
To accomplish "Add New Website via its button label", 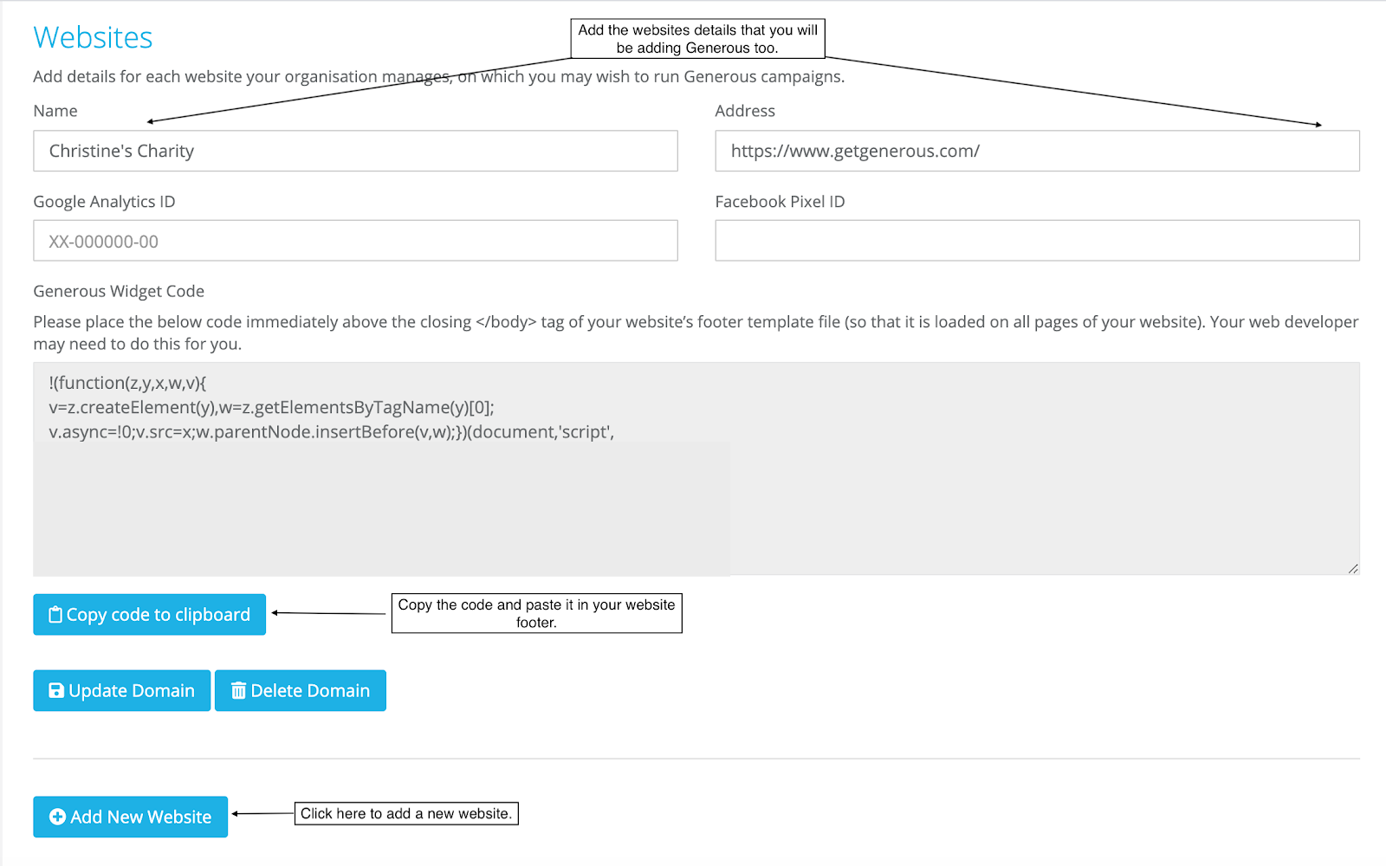I will pos(140,817).
